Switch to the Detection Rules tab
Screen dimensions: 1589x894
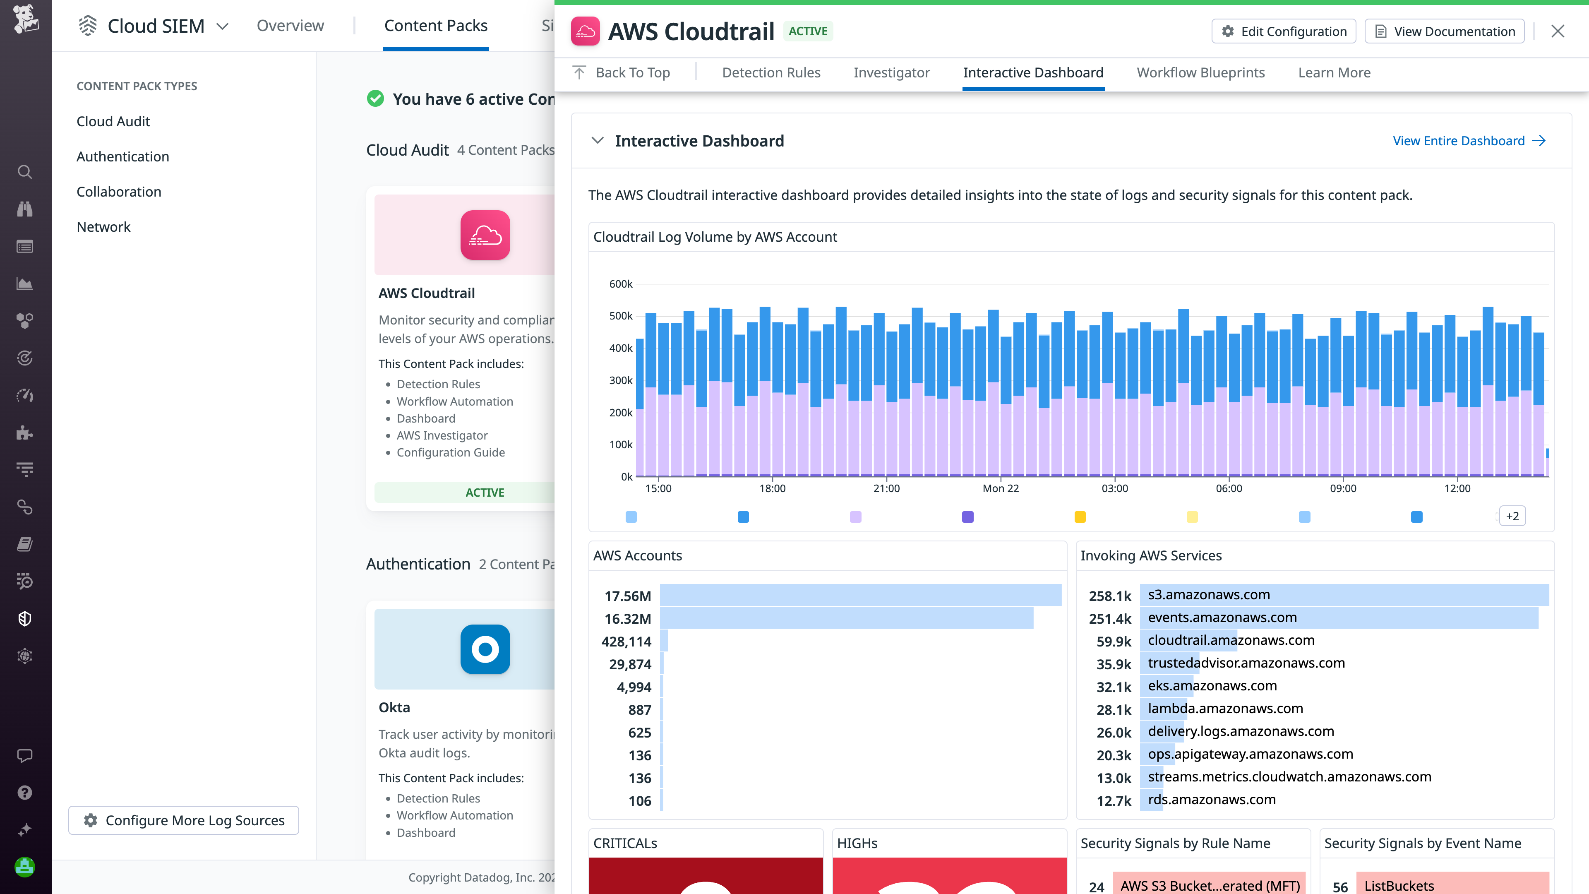771,72
